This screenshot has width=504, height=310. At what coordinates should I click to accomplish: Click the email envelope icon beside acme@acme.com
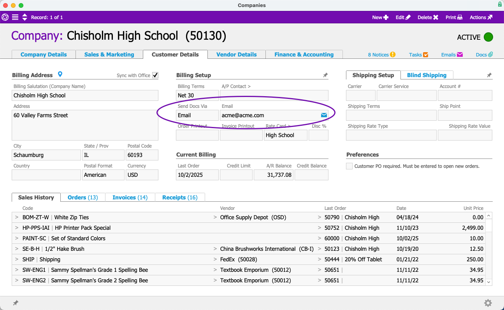point(324,115)
